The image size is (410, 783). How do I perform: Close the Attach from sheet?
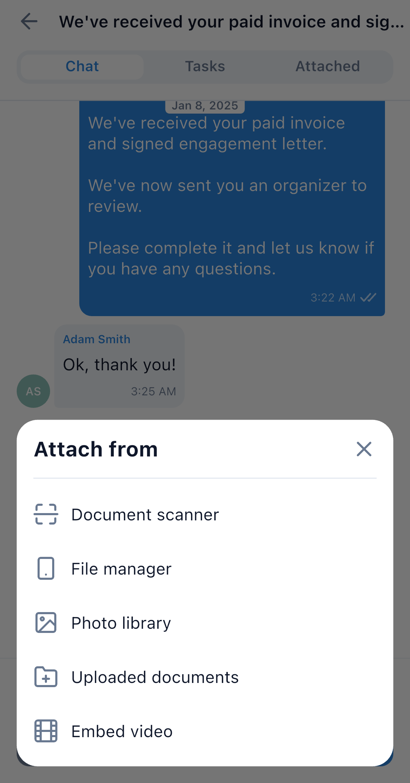364,449
